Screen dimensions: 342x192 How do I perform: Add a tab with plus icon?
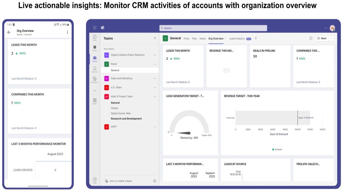tap(256, 38)
